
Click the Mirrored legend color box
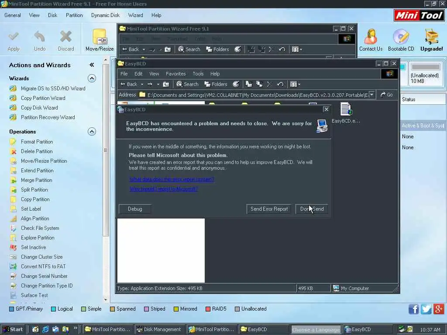click(x=176, y=309)
